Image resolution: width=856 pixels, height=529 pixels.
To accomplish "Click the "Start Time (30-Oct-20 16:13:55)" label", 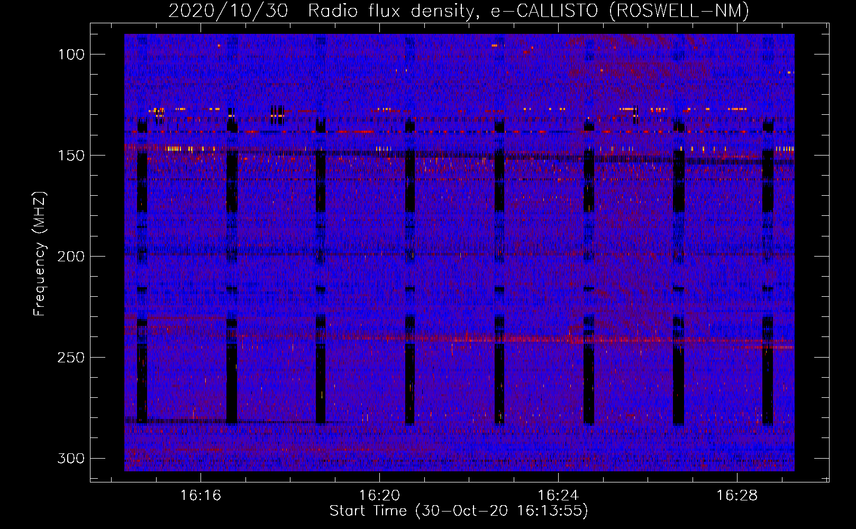I will [459, 511].
